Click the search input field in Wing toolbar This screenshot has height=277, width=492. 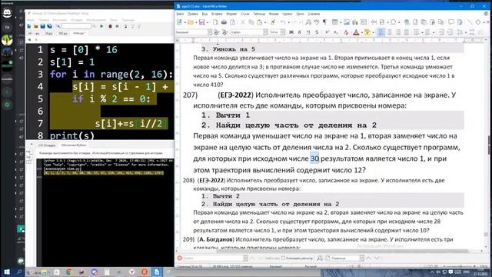click(x=76, y=26)
